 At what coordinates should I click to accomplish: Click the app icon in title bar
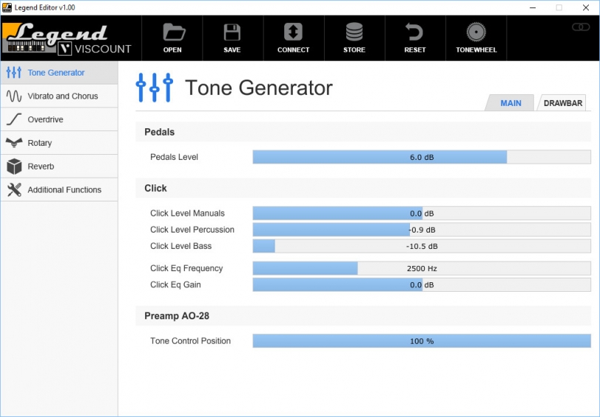[7, 7]
